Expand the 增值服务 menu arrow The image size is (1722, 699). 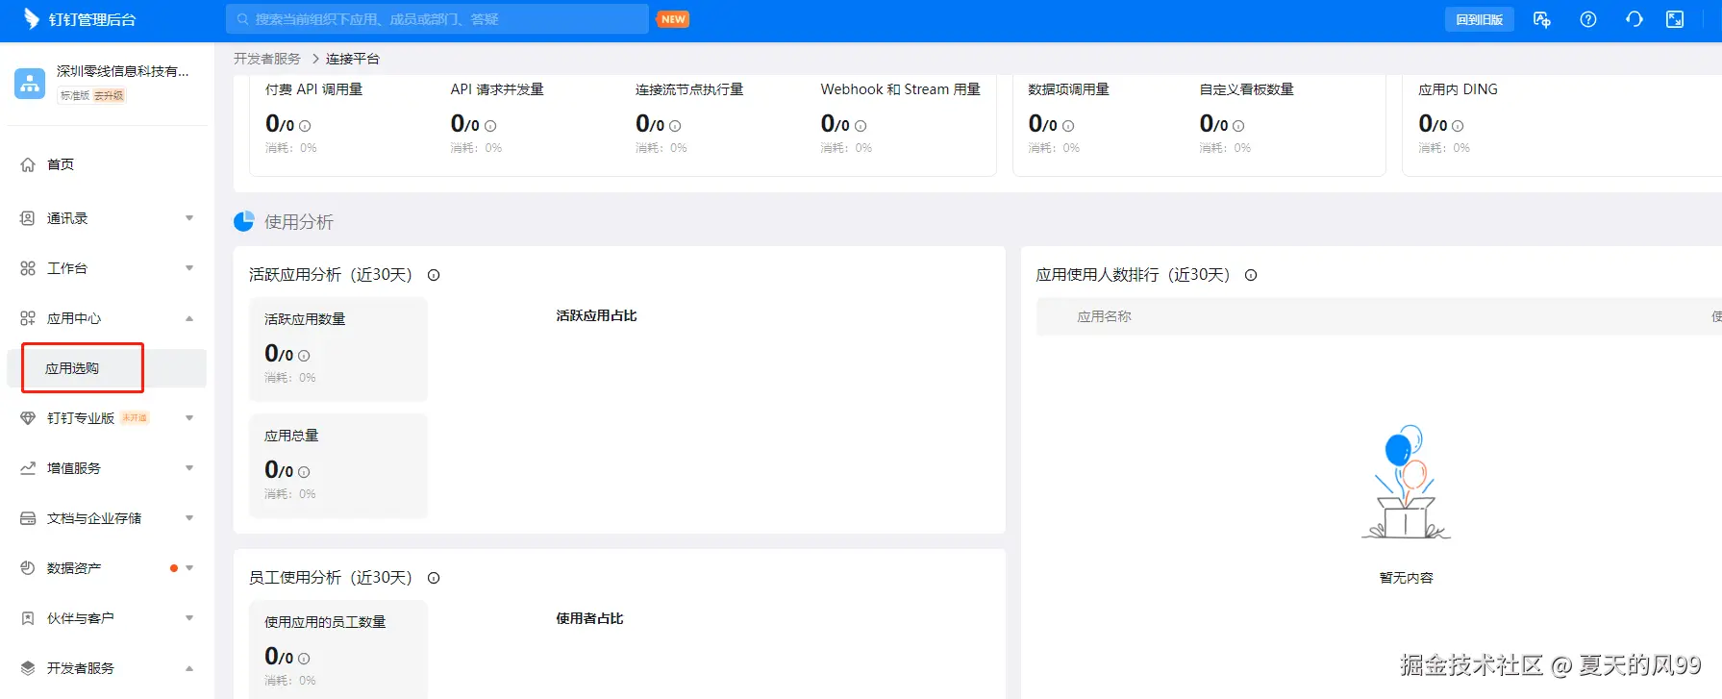(189, 468)
